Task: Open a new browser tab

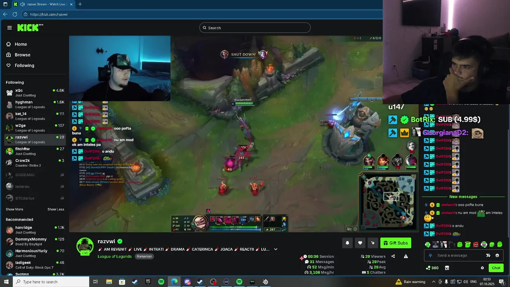Action: pyautogui.click(x=80, y=4)
